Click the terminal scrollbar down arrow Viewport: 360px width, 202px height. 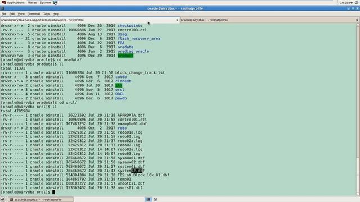click(x=358, y=194)
